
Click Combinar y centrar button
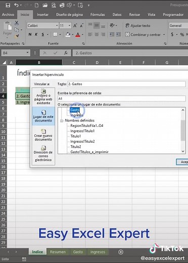[x=143, y=34]
